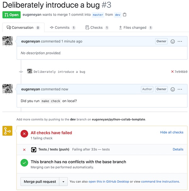Open three-dot menu on second comment
The width and height of the screenshot is (189, 191).
pos(180,89)
